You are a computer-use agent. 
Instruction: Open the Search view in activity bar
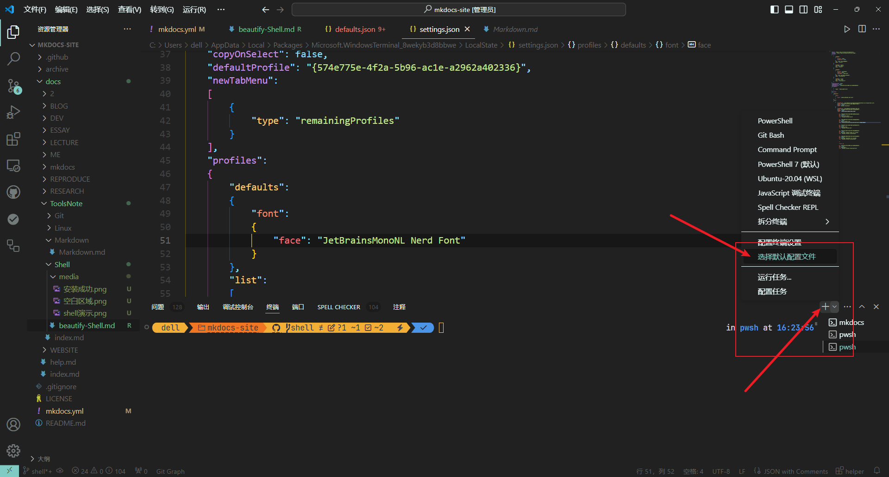pyautogui.click(x=13, y=59)
